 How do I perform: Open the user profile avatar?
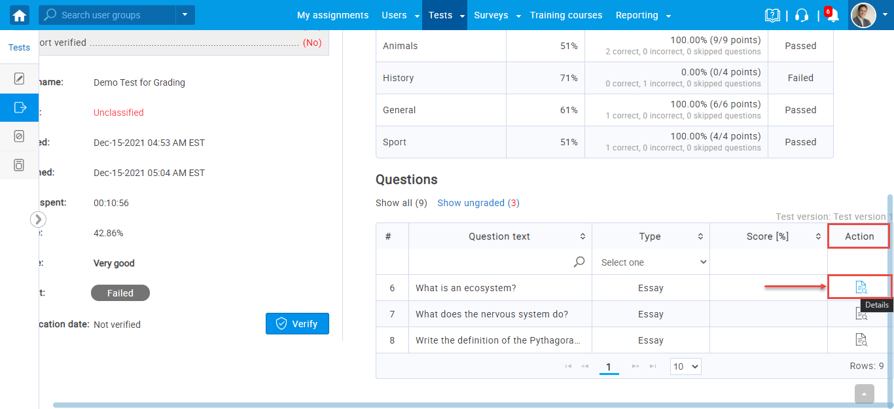coord(863,15)
